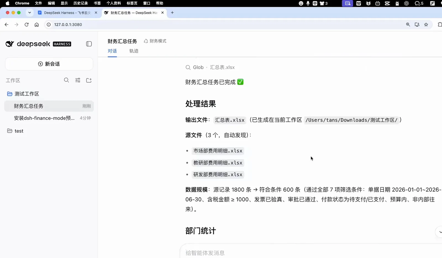
Task: Open the Apple menu
Action: (x=7, y=3)
